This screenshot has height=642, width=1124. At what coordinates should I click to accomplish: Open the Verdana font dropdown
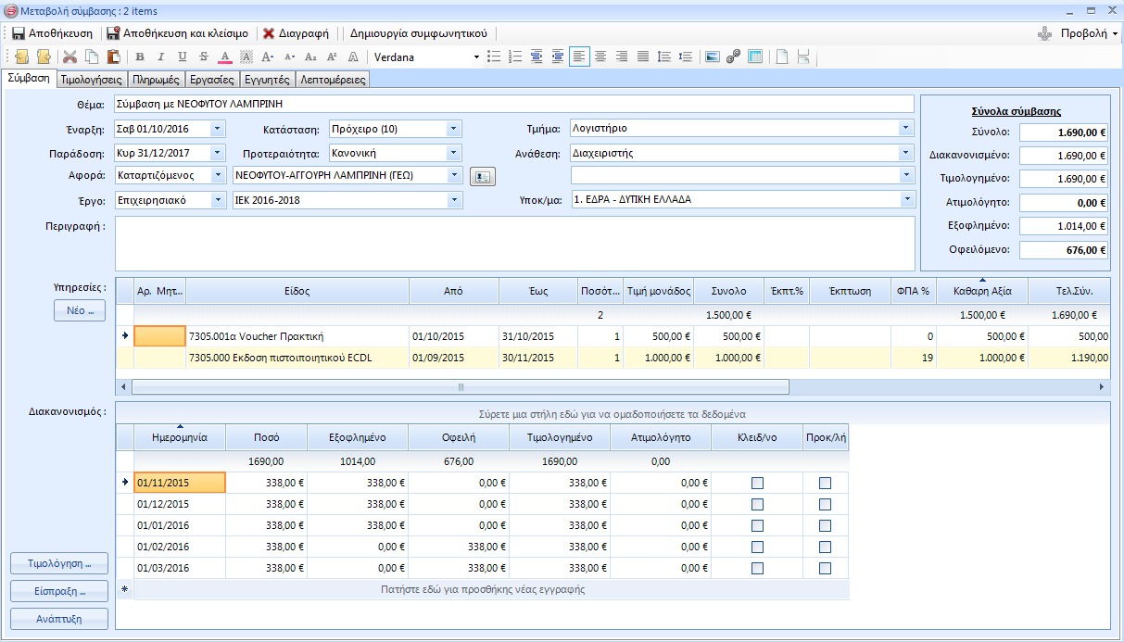476,57
